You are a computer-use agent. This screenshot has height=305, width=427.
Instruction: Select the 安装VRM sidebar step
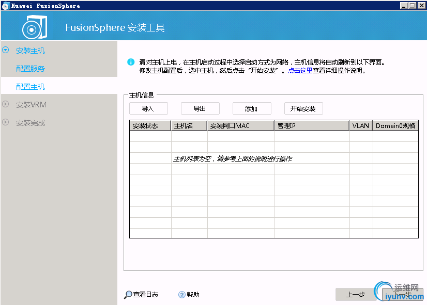[31, 105]
